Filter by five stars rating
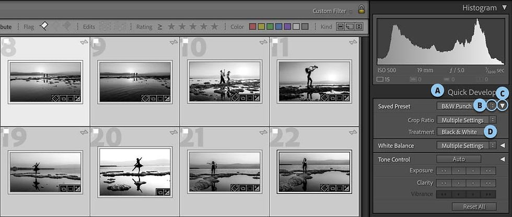This screenshot has height=217, width=512. [x=215, y=27]
